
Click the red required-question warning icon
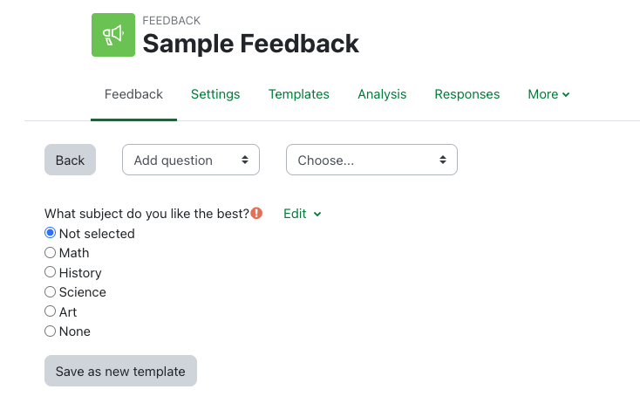[256, 213]
